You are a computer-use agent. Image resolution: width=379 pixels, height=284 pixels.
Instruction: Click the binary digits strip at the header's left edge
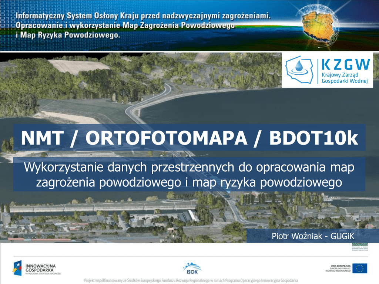point(5,23)
